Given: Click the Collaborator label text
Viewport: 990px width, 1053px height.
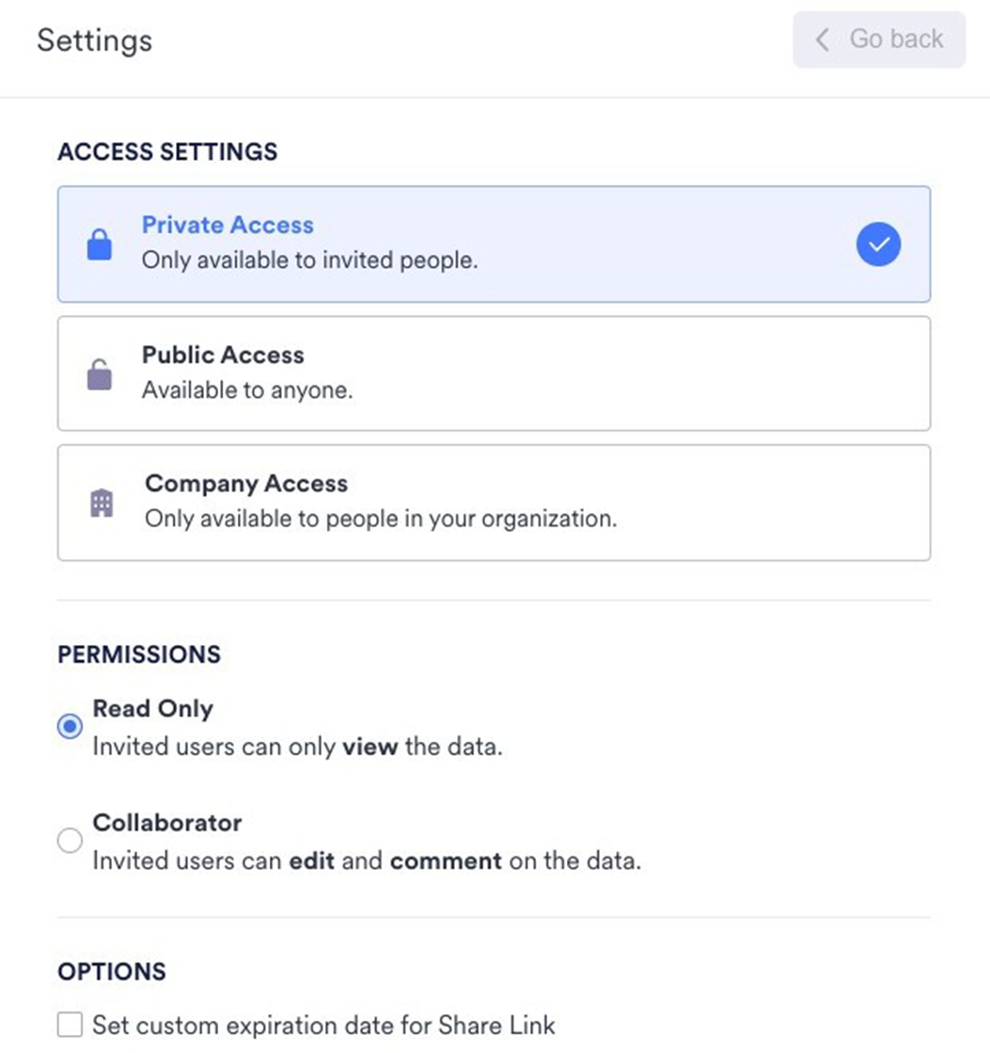Looking at the screenshot, I should (166, 823).
